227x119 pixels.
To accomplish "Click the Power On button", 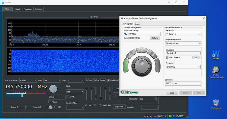I will [15, 107].
